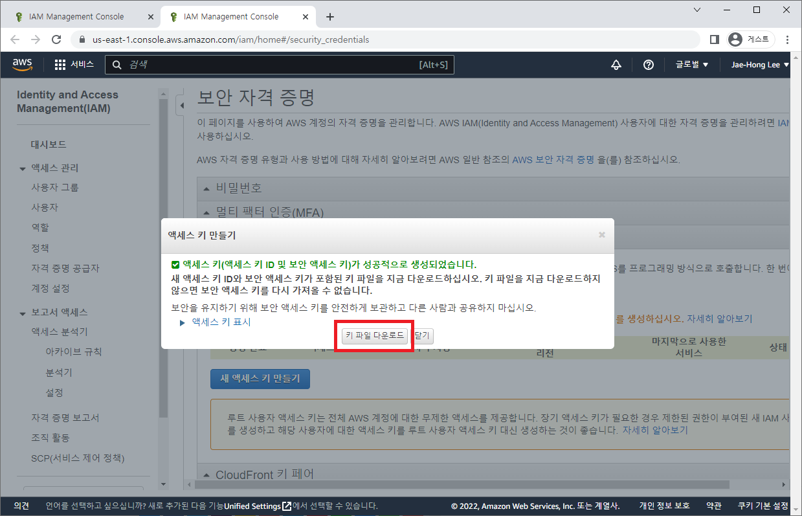Collapse the IAM sidebar with arrow handle
The height and width of the screenshot is (516, 802).
(182, 105)
